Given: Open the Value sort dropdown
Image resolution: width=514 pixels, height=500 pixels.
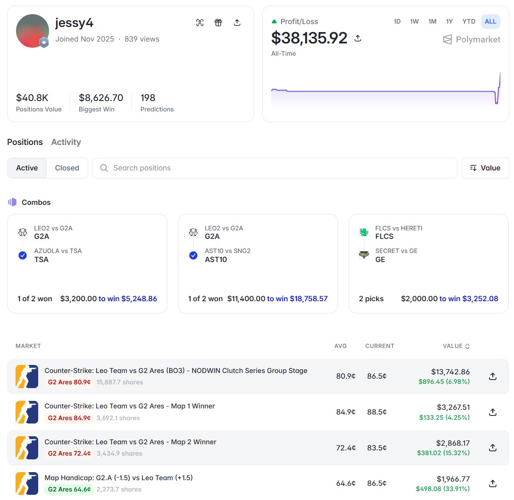Looking at the screenshot, I should point(485,168).
